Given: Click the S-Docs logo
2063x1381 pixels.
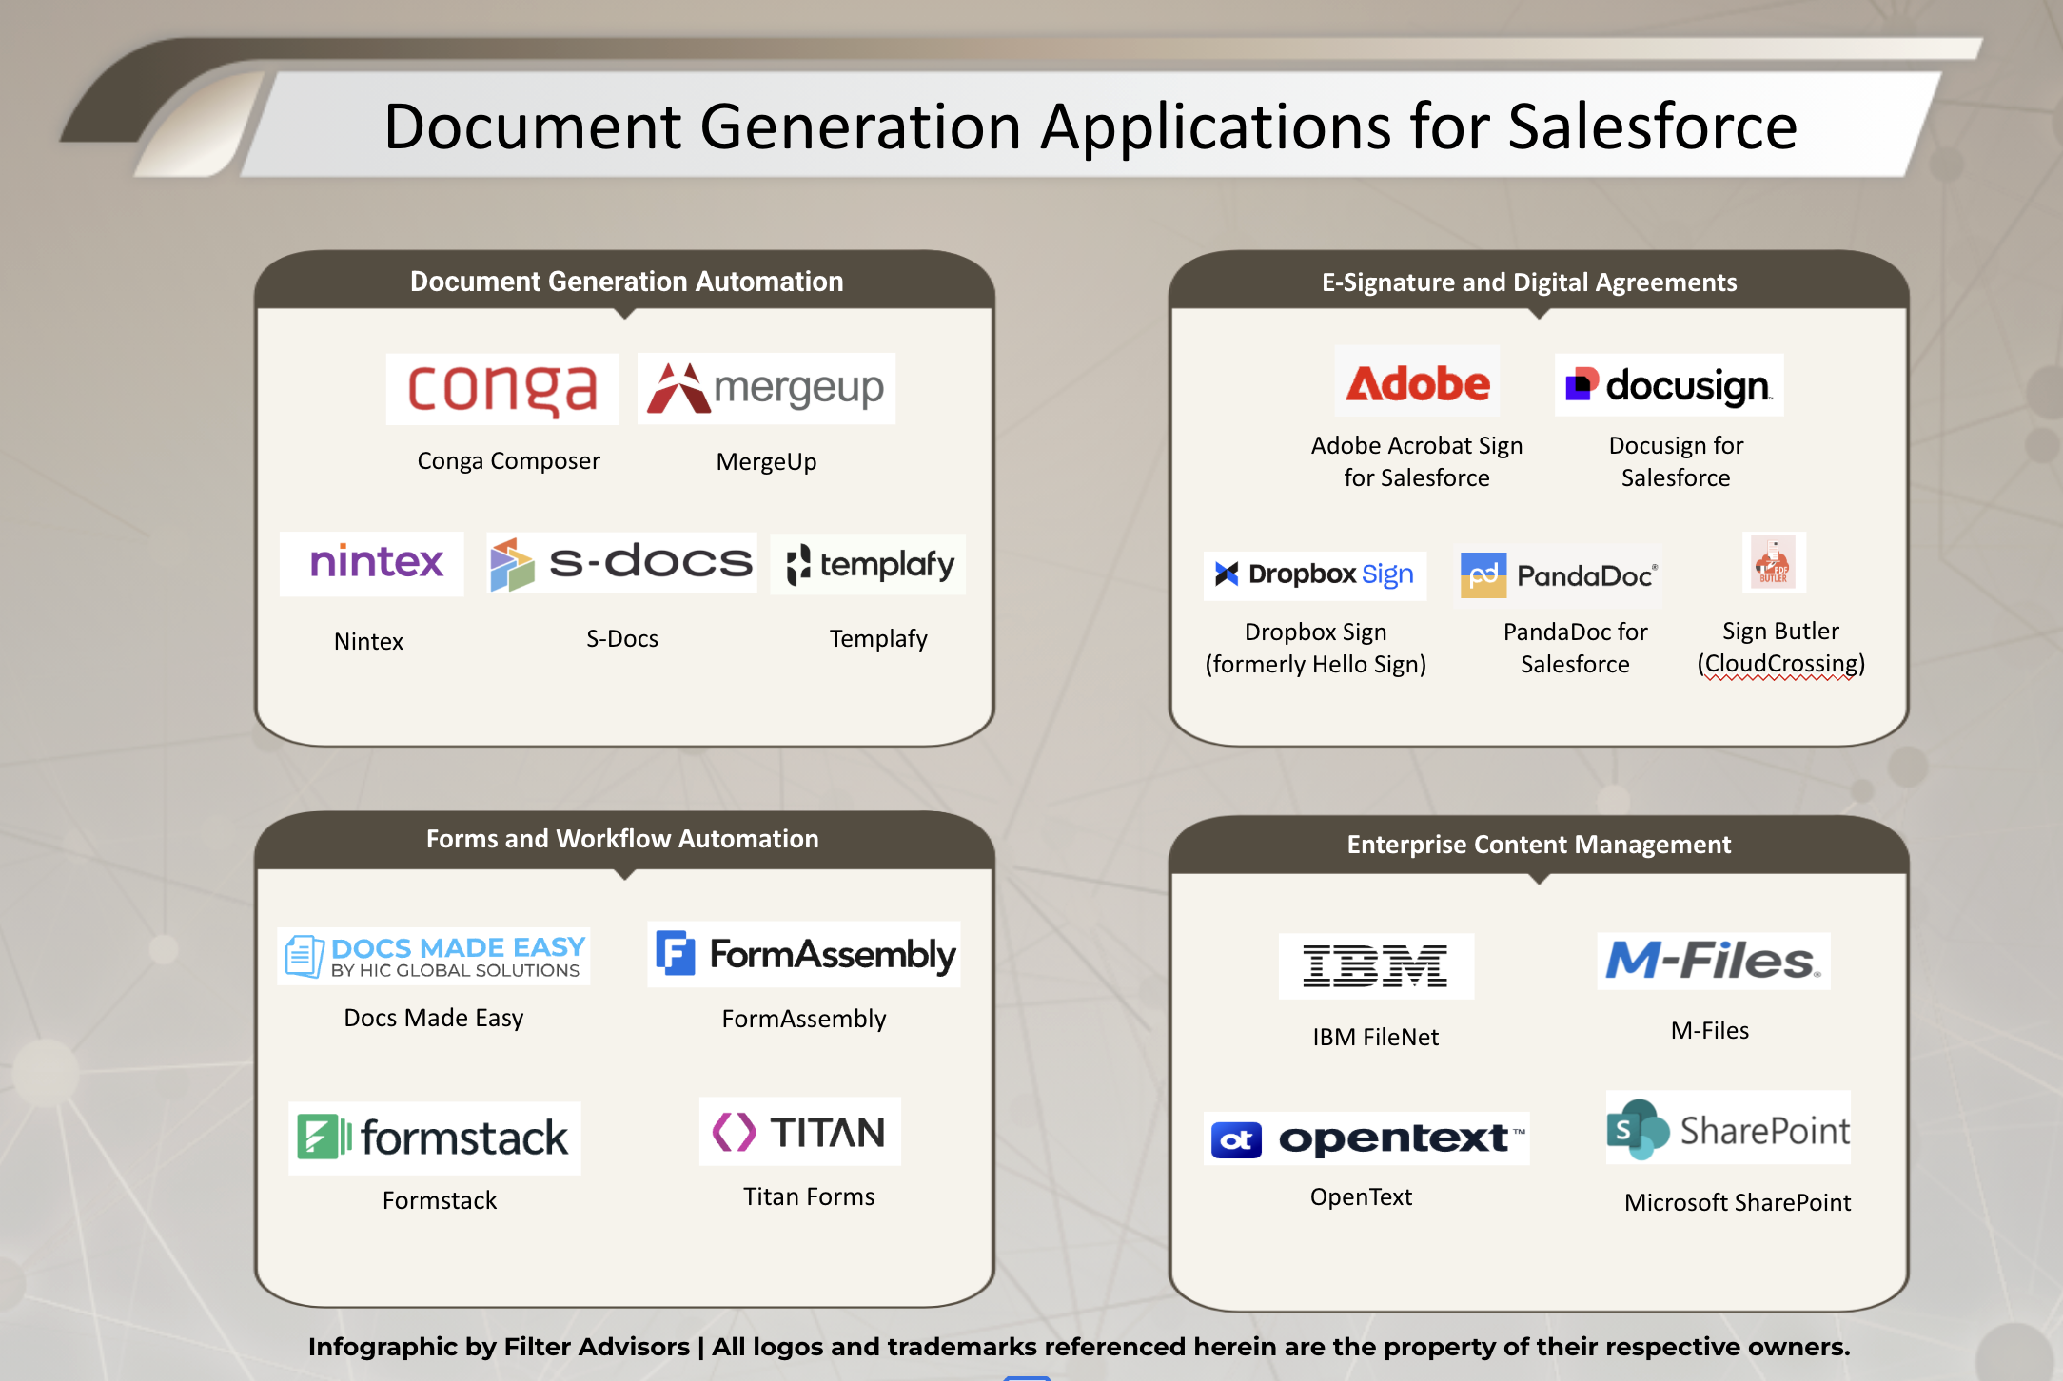Looking at the screenshot, I should 621,563.
